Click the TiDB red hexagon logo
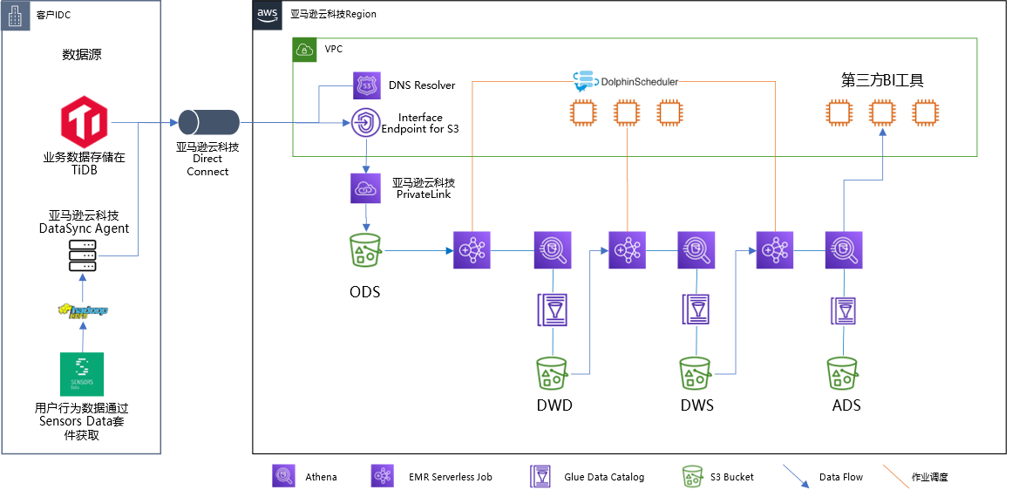Screen dimensions: 1012x497 (x=83, y=121)
